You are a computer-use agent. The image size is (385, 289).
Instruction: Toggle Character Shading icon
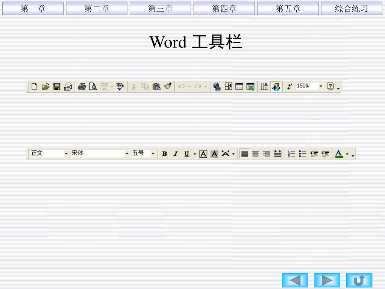click(214, 154)
